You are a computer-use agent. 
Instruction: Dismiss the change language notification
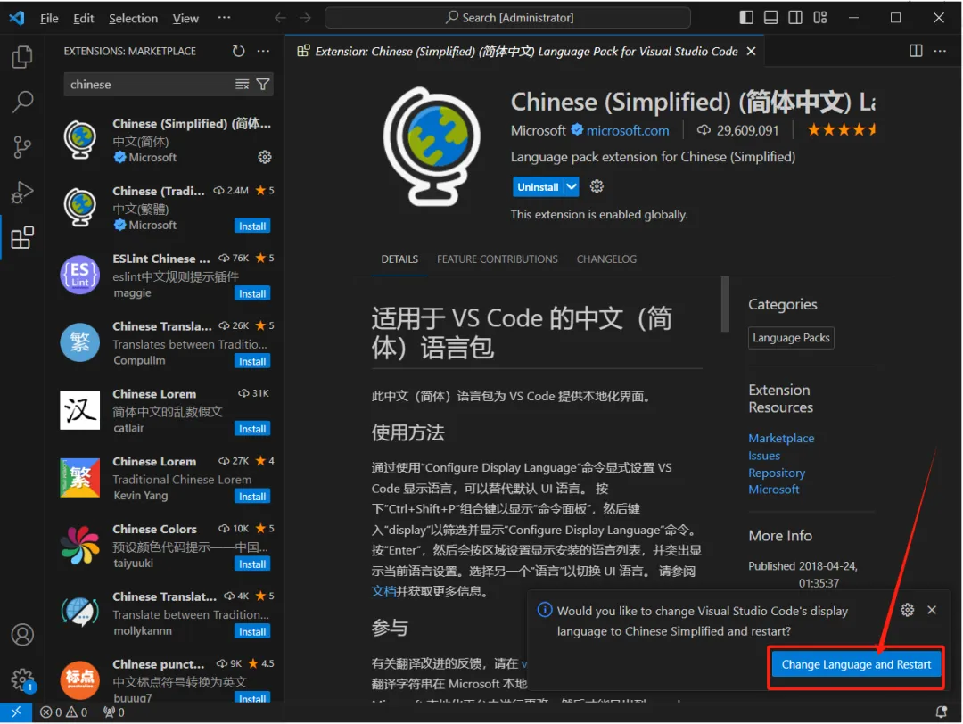(x=932, y=610)
